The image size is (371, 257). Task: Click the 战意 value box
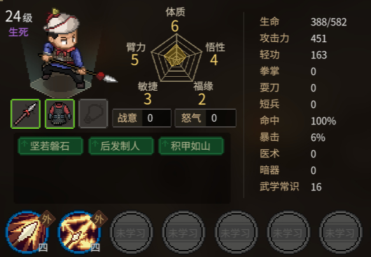coord(142,118)
